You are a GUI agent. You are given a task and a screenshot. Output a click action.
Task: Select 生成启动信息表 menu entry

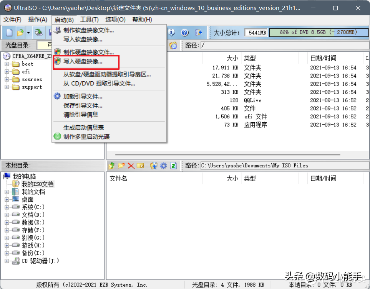tap(109, 128)
